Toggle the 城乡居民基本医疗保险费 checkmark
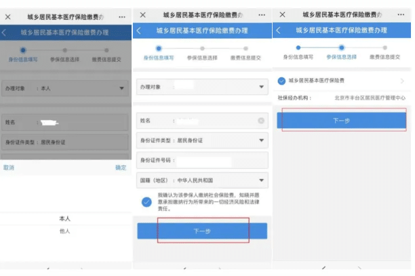 (282, 81)
